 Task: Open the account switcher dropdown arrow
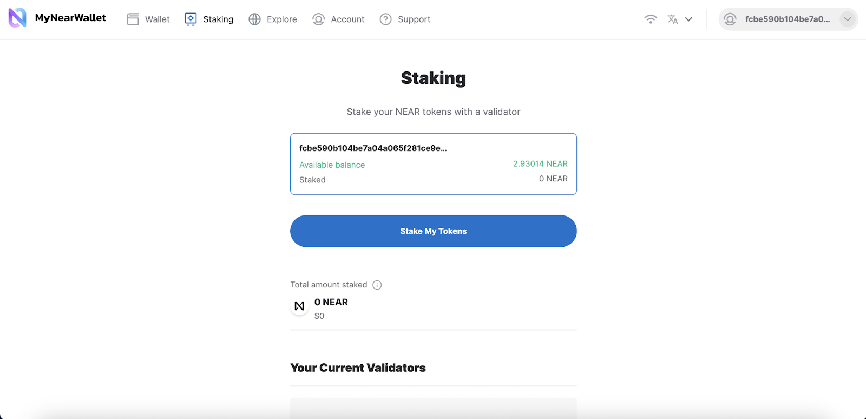(x=847, y=19)
